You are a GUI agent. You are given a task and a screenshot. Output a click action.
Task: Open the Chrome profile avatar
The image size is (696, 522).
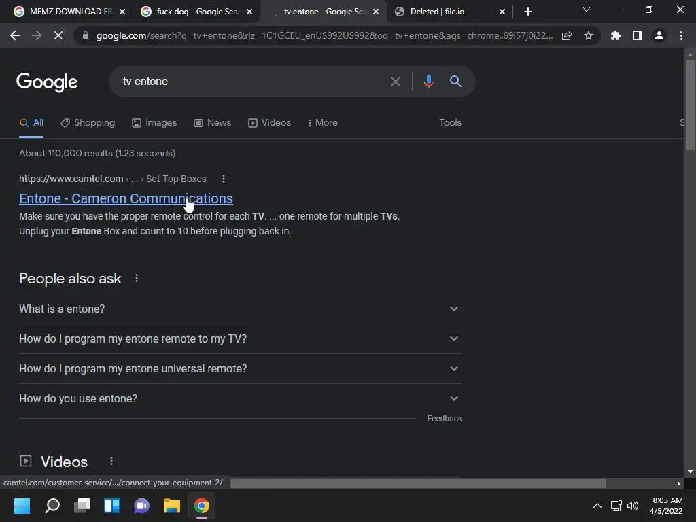click(x=659, y=35)
